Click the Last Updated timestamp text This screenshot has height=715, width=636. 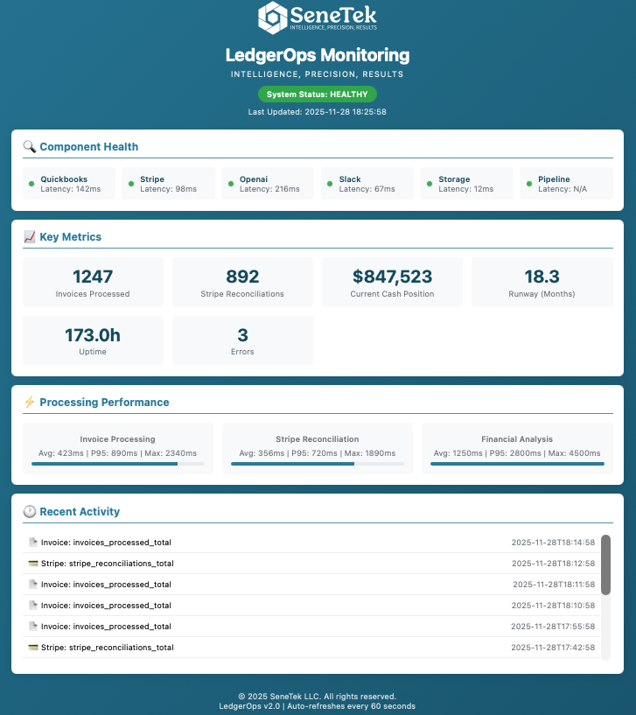[x=318, y=112]
